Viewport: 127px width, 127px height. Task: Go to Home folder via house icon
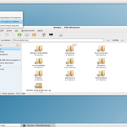click(x=44, y=35)
